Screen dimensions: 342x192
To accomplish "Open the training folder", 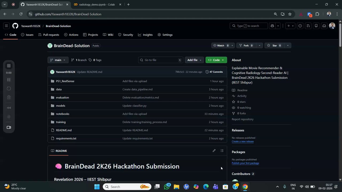I will pyautogui.click(x=61, y=122).
